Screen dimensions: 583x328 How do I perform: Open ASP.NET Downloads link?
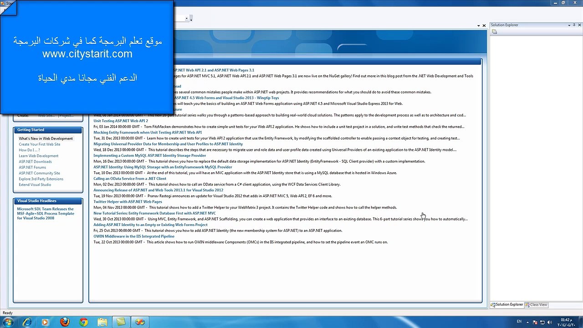[x=35, y=162]
